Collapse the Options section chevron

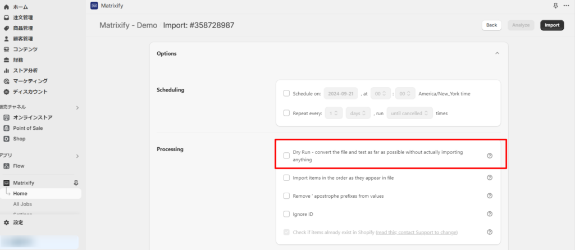(x=497, y=53)
